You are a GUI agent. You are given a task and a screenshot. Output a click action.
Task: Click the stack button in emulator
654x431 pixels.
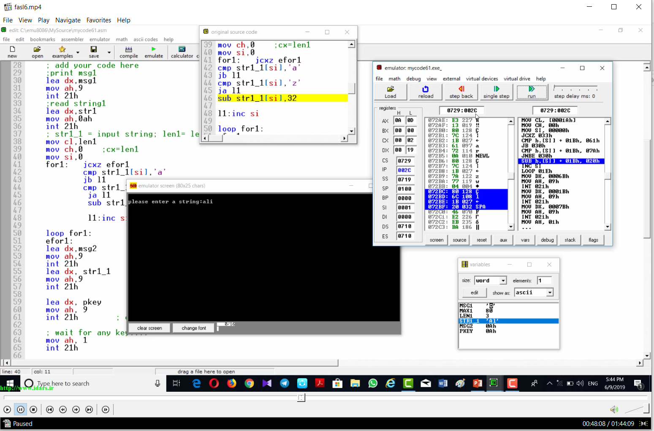pyautogui.click(x=570, y=240)
